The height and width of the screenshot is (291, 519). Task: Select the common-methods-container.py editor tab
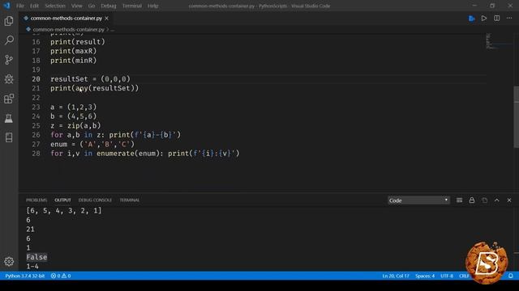[66, 18]
